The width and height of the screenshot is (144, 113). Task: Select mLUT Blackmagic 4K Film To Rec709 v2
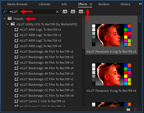[x=46, y=57]
